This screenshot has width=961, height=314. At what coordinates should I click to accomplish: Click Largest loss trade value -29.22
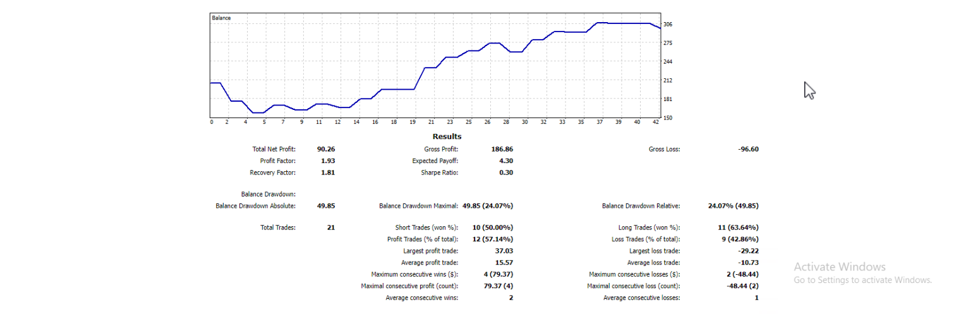[748, 251]
